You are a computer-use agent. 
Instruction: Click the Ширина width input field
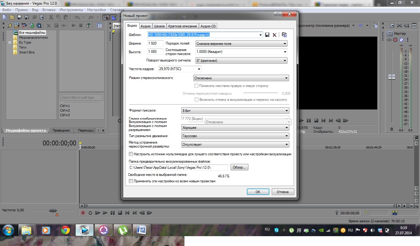156,43
